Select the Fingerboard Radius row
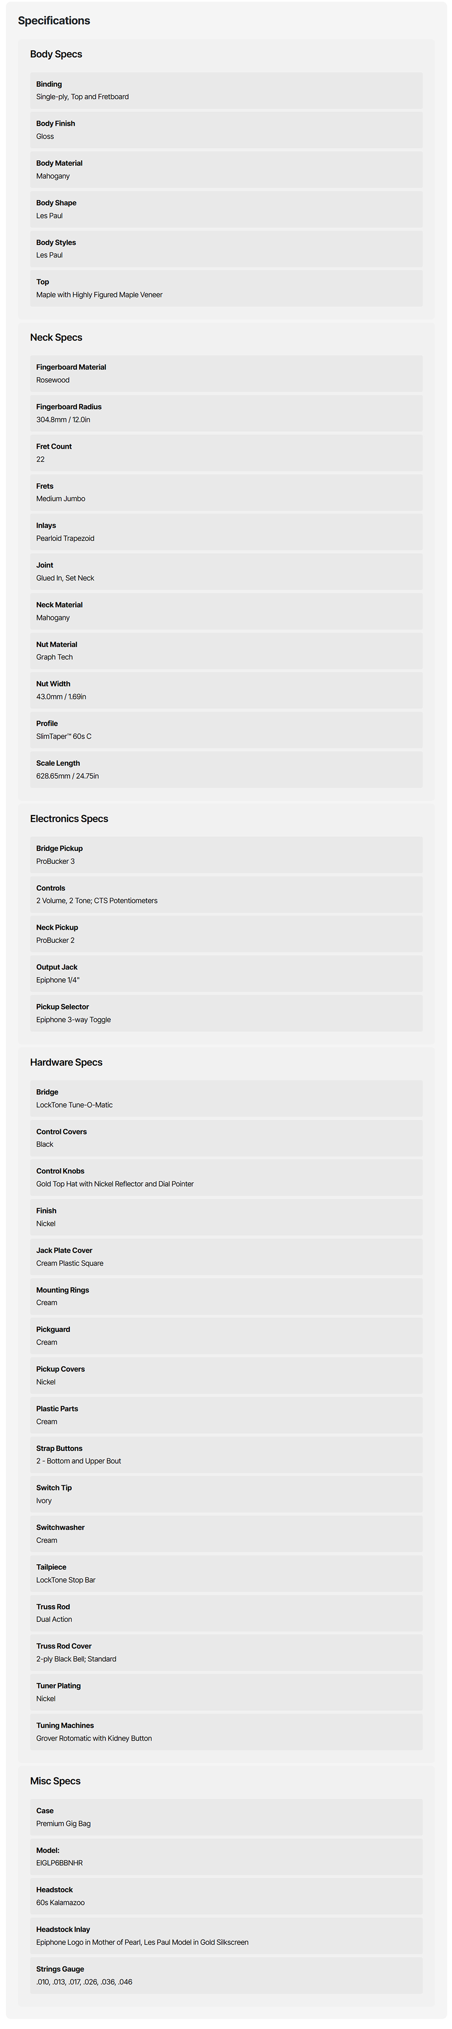The height and width of the screenshot is (2029, 452). tap(226, 413)
